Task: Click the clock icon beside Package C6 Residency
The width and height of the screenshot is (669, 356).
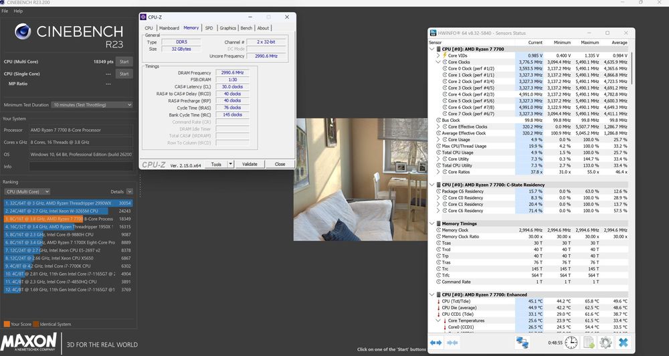Action: [x=438, y=191]
